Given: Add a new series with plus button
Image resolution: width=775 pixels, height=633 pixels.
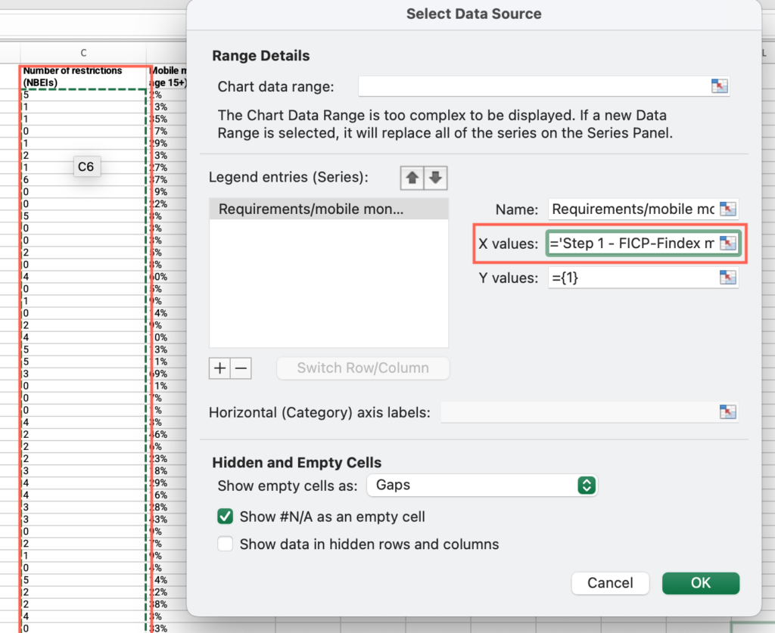Looking at the screenshot, I should click(220, 368).
